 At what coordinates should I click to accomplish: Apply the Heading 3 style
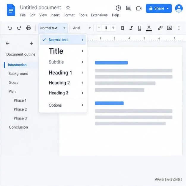tap(63, 93)
